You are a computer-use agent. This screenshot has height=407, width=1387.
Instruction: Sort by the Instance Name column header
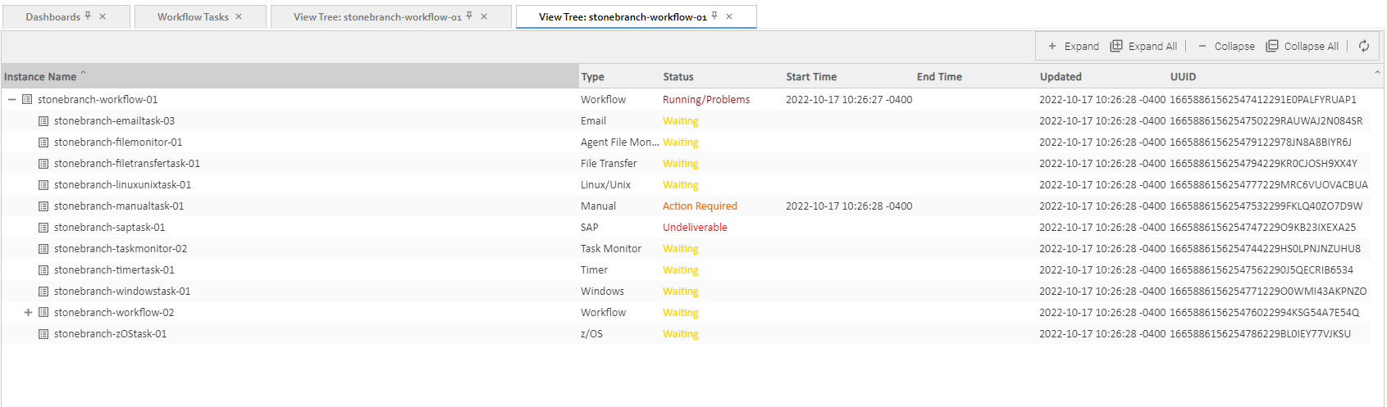[x=40, y=77]
